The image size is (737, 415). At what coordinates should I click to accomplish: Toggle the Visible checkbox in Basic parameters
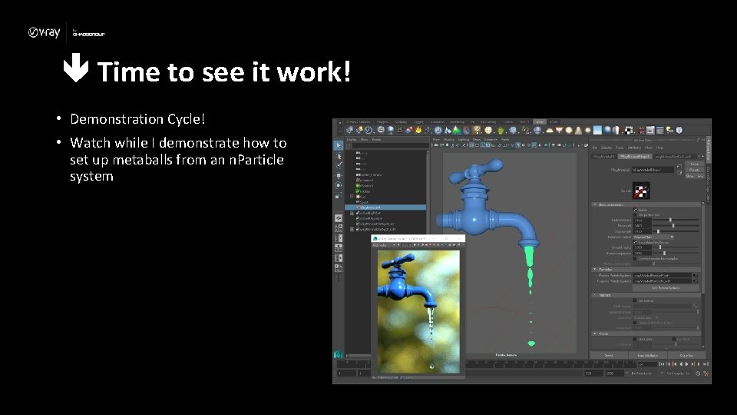635,210
